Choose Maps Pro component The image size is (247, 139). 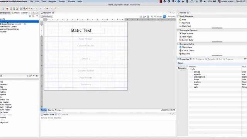coord(184,54)
